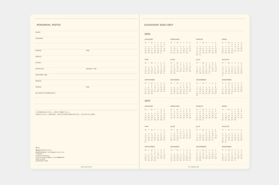This screenshot has width=279, height=185.
Task: Select the 2027 year heading
Action: [147, 101]
